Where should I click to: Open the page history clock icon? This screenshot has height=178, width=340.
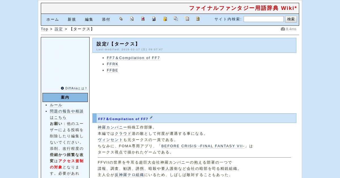tap(132, 19)
